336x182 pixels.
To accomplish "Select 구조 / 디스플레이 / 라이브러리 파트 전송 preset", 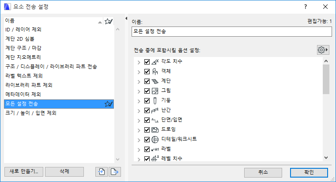I will click(x=59, y=67).
